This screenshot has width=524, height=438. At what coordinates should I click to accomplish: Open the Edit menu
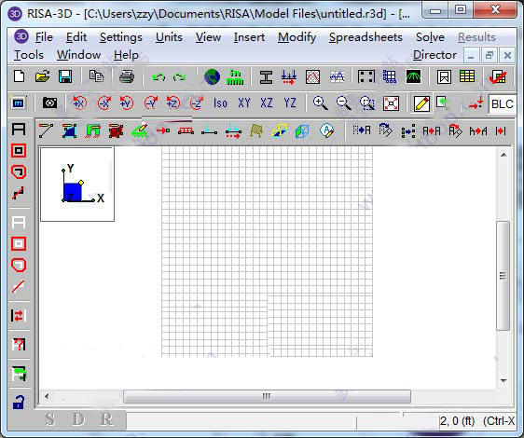pyautogui.click(x=76, y=37)
